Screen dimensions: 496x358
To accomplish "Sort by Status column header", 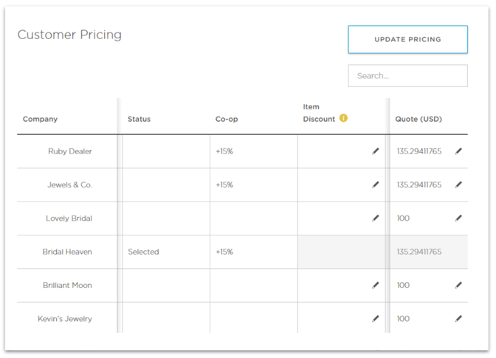I will [139, 120].
